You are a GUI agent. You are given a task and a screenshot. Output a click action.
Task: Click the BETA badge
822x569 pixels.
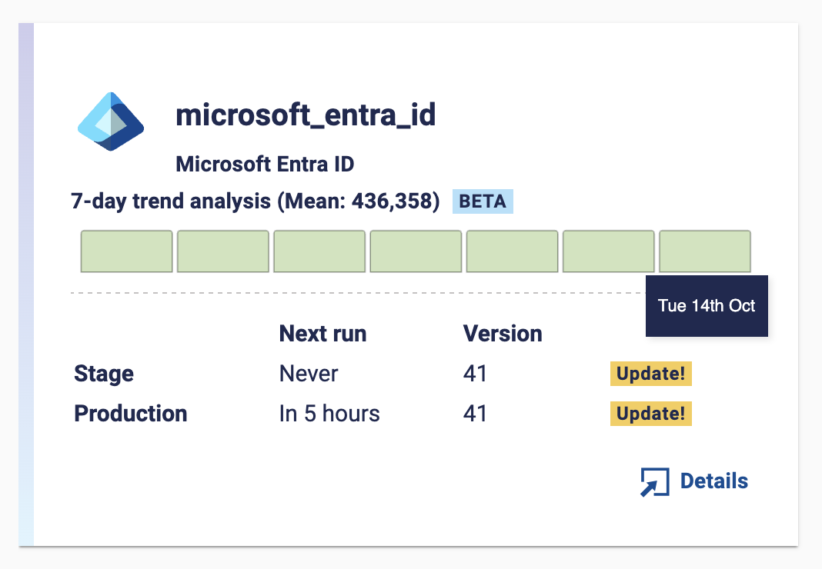(483, 201)
